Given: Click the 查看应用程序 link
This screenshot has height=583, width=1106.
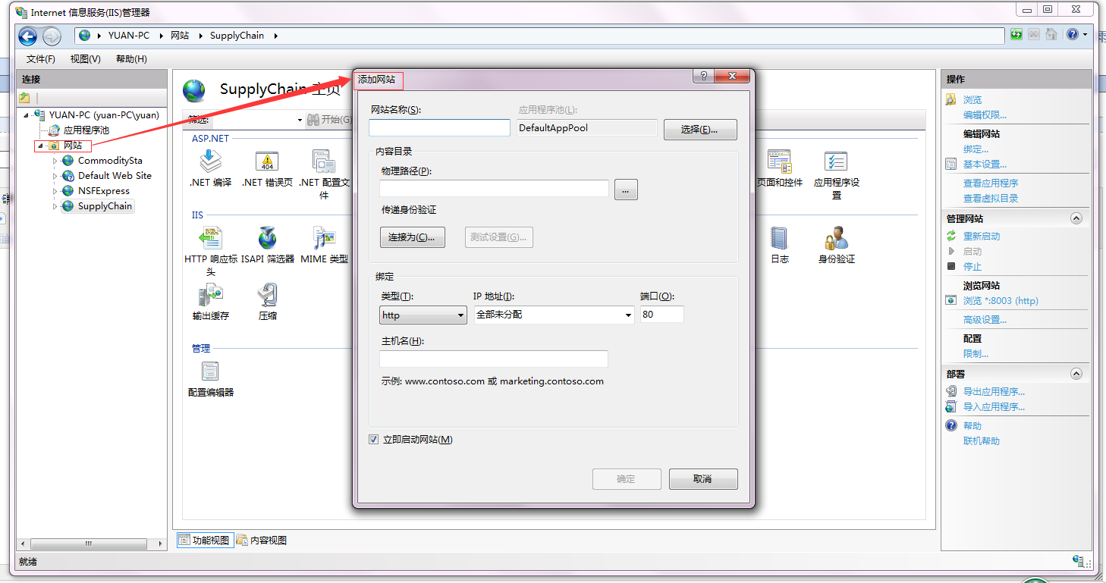Looking at the screenshot, I should 991,183.
